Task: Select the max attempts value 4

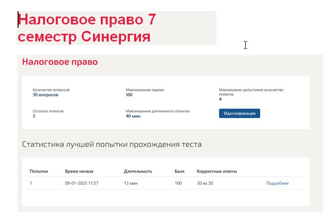Action: coord(220,99)
